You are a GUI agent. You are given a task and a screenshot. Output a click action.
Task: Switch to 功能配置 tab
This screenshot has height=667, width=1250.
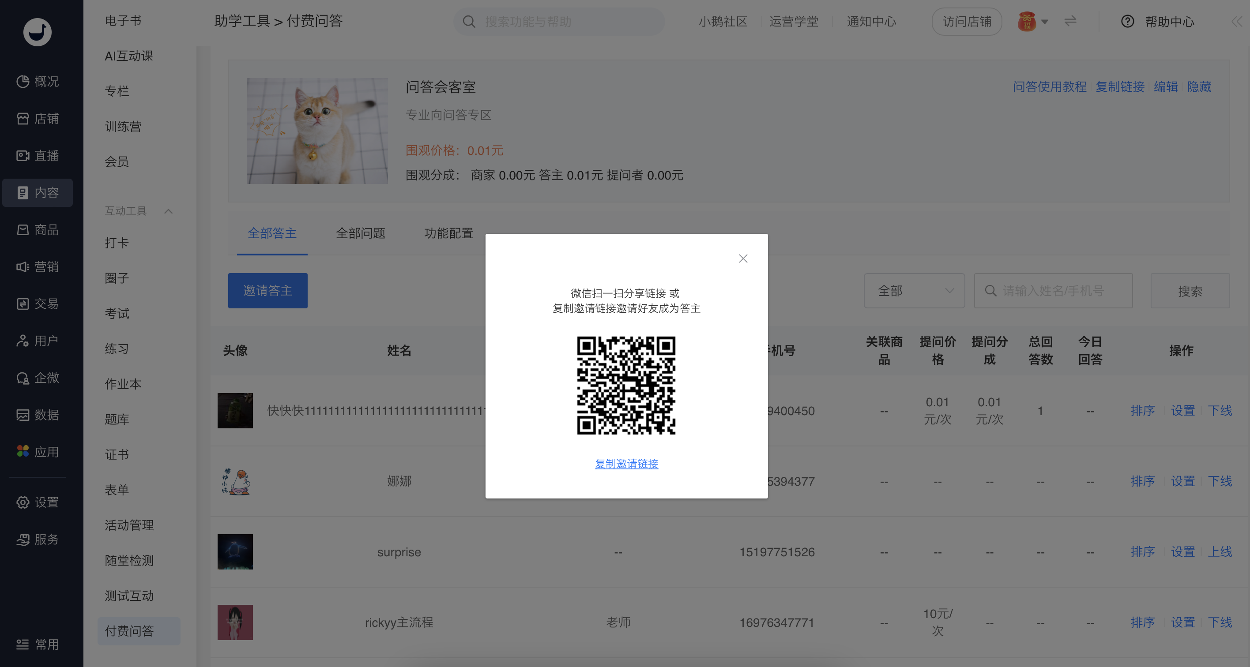[x=448, y=233]
